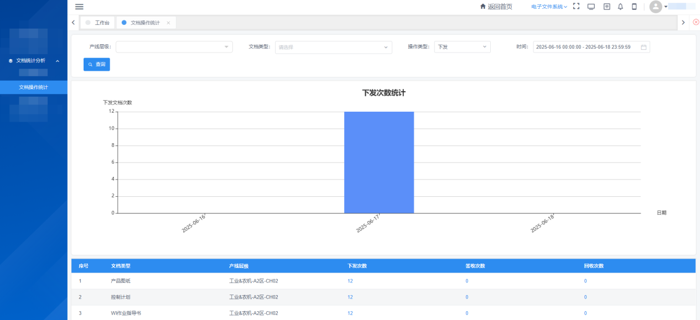Open the 下发次数 value 12 for WI作业指导书

350,313
